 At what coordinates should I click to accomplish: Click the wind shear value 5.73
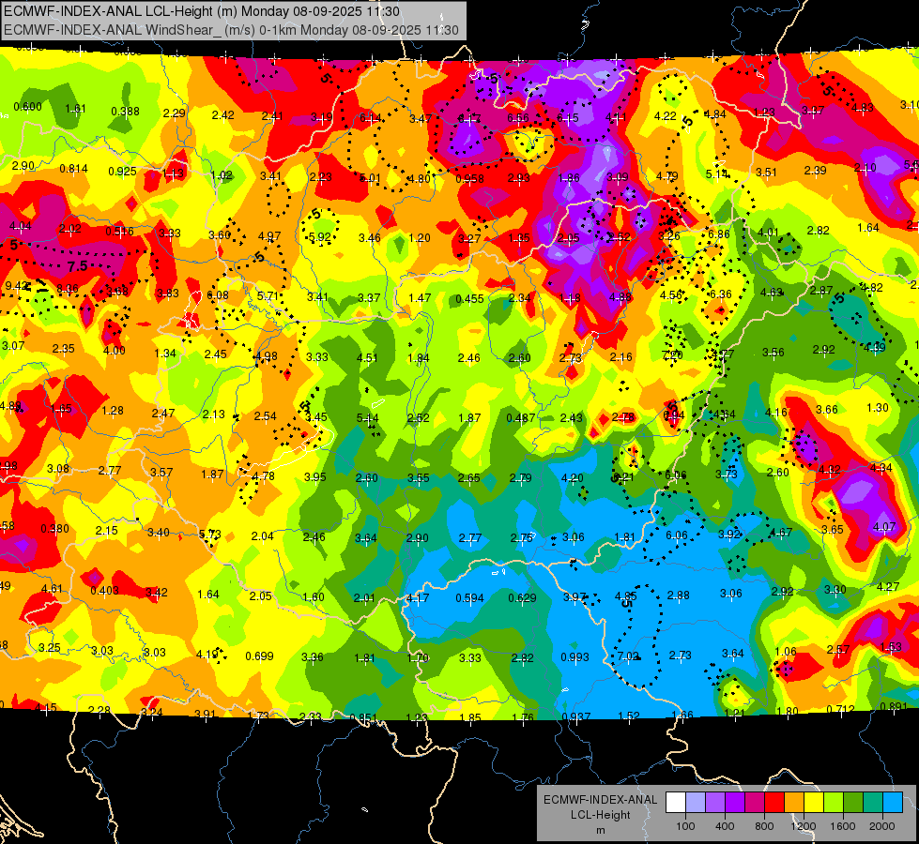tap(210, 535)
